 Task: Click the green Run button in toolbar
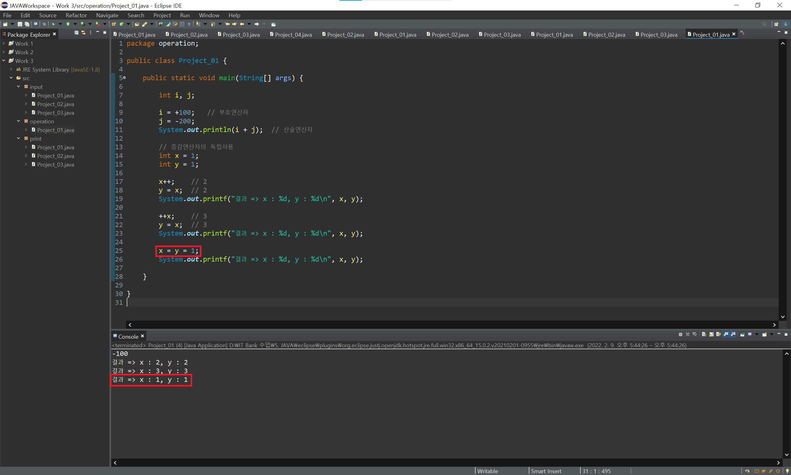pyautogui.click(x=68, y=24)
